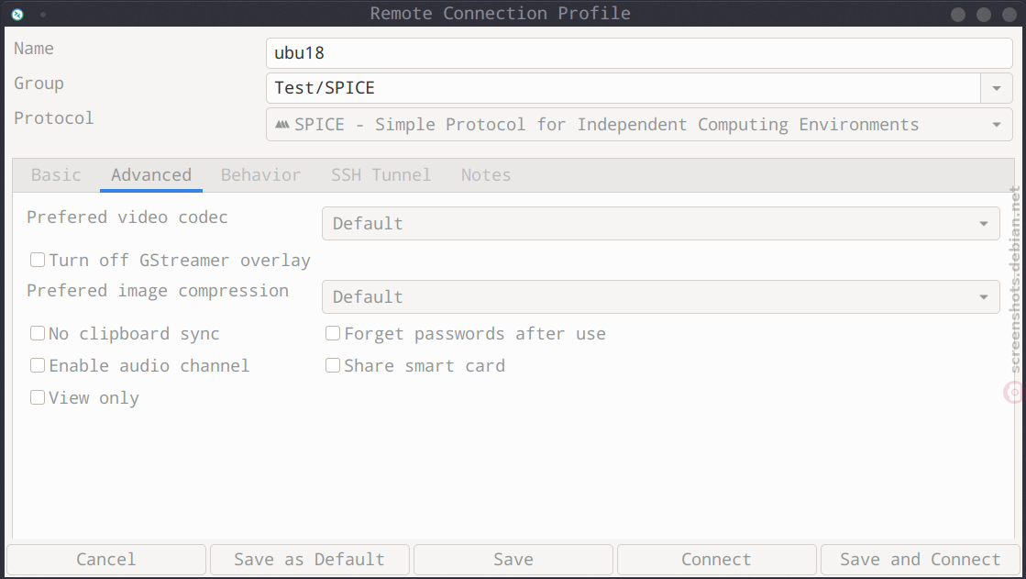
Task: Enable the Share smart card option
Action: (x=333, y=365)
